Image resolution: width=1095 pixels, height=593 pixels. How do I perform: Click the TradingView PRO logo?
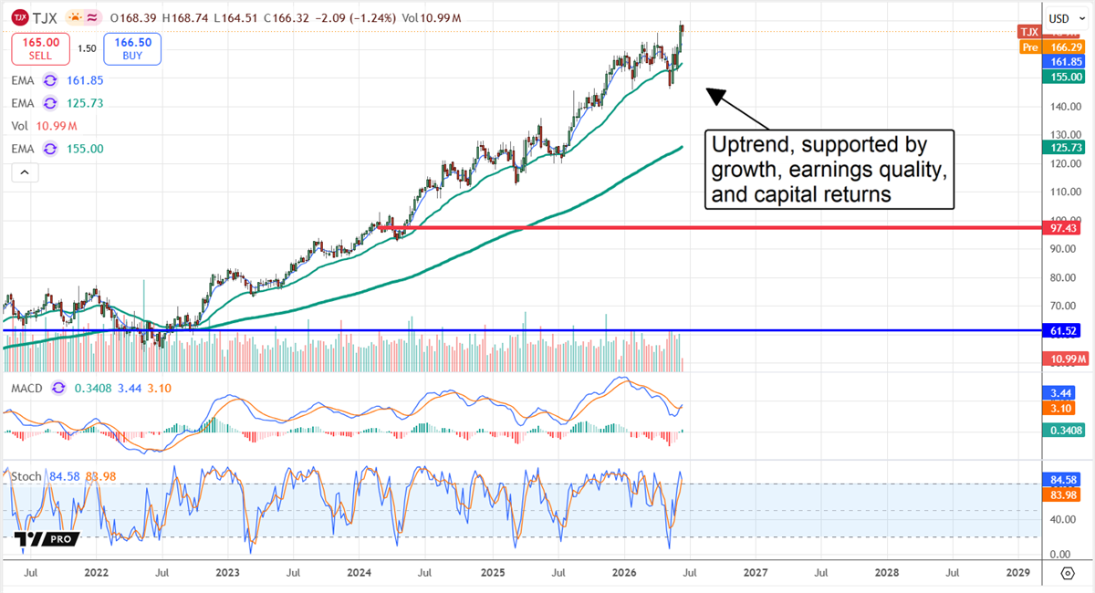[48, 539]
